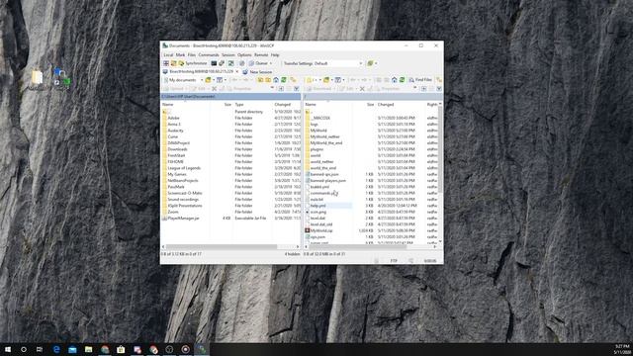Open the Local menu
The image size is (633, 356).
coord(168,55)
